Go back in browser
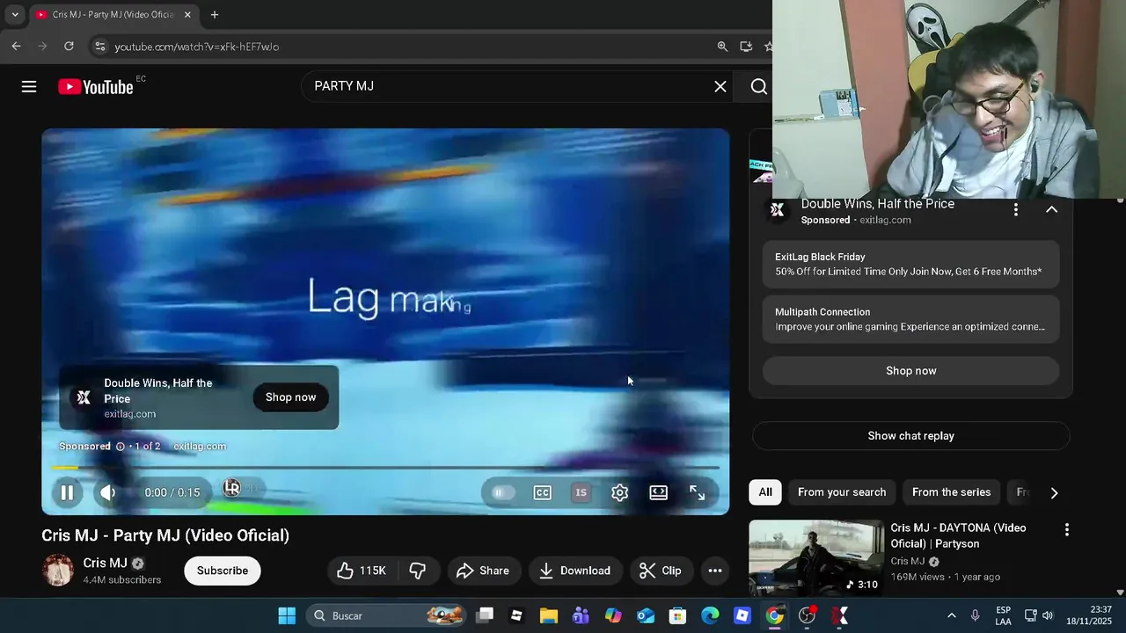Viewport: 1126px width, 633px height. click(16, 47)
